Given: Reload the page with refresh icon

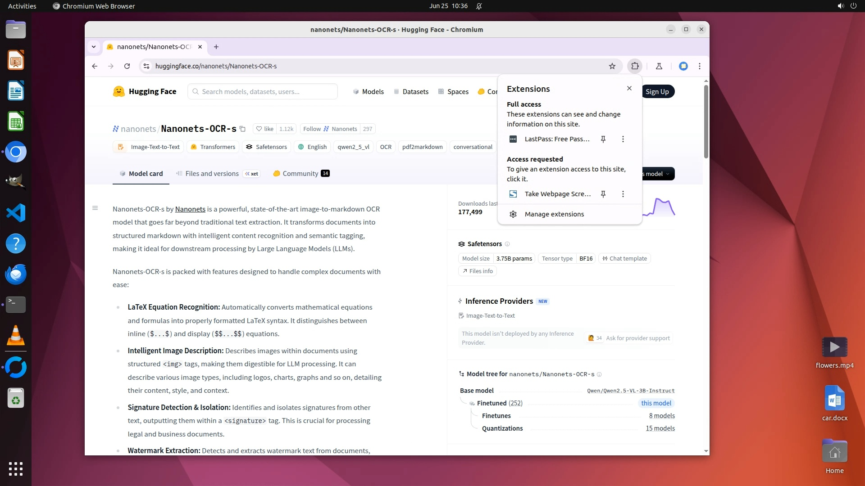Looking at the screenshot, I should [x=127, y=66].
